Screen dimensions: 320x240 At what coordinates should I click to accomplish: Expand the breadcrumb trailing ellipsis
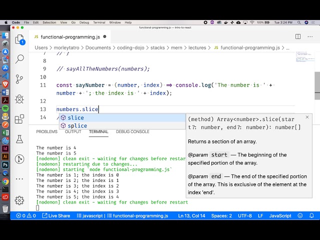(288, 48)
